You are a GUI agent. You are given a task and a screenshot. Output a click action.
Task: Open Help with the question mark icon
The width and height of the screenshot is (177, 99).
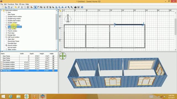82,7
